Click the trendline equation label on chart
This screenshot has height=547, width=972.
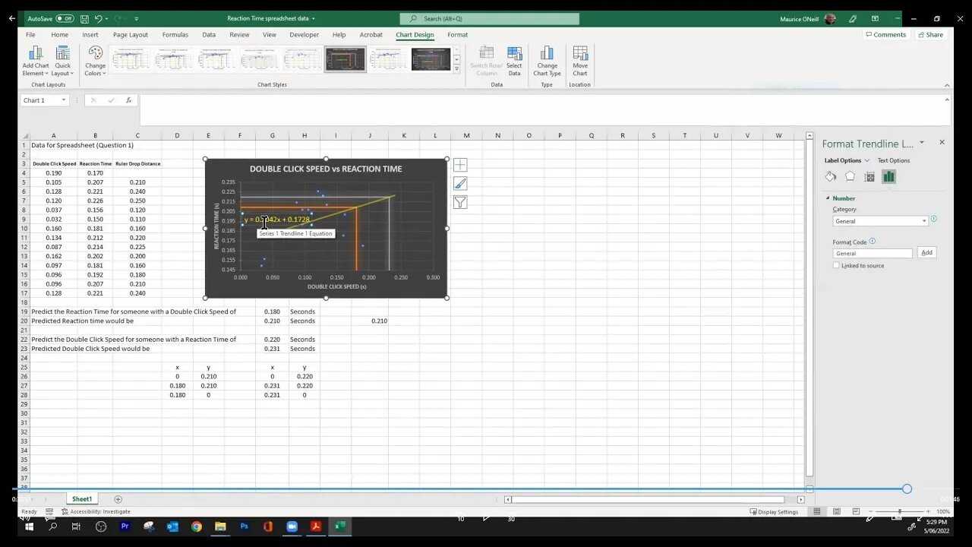coord(277,220)
